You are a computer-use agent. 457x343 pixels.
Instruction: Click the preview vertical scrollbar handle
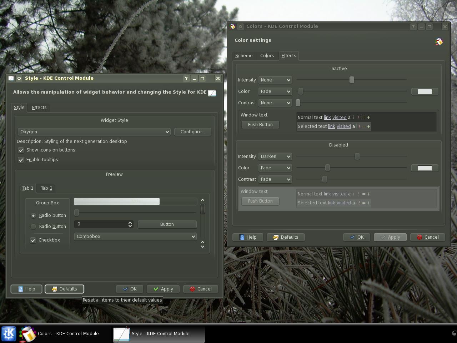202,209
